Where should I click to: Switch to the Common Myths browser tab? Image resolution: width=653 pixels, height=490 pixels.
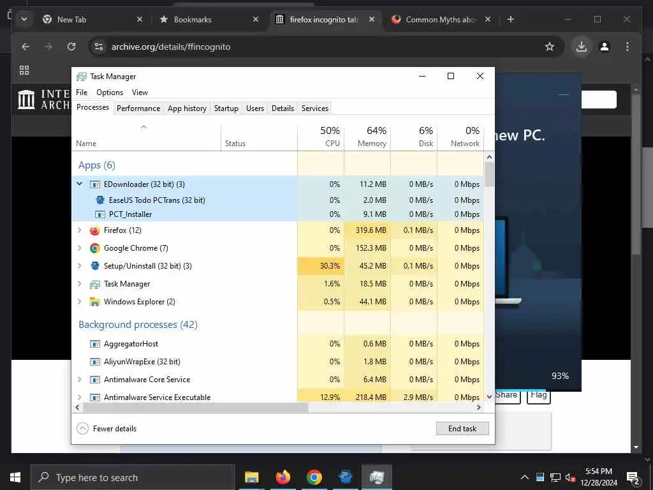(441, 20)
